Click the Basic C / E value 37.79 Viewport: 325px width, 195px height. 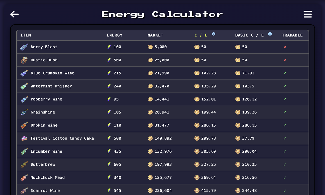click(248, 138)
